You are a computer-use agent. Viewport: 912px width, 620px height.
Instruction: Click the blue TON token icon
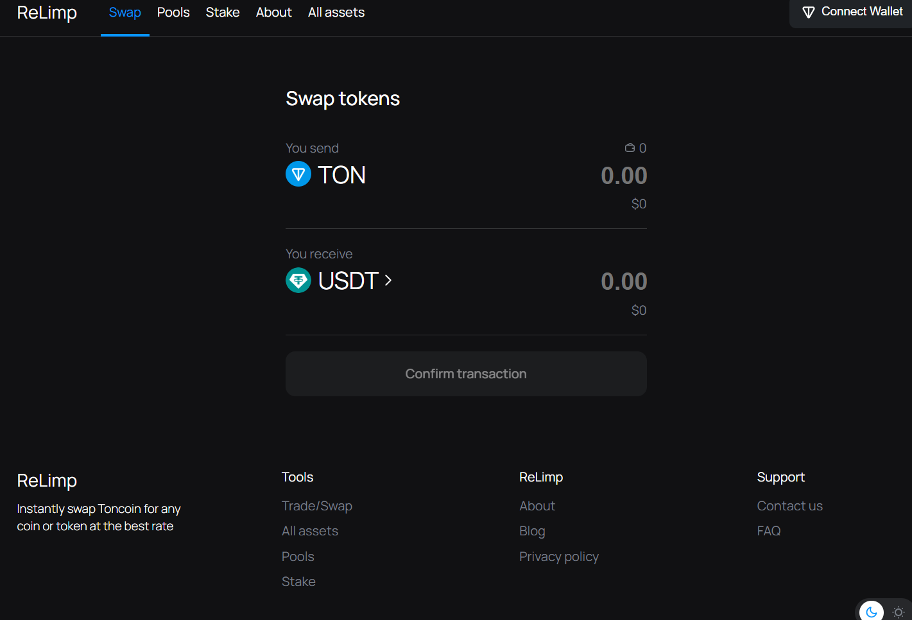click(x=298, y=174)
